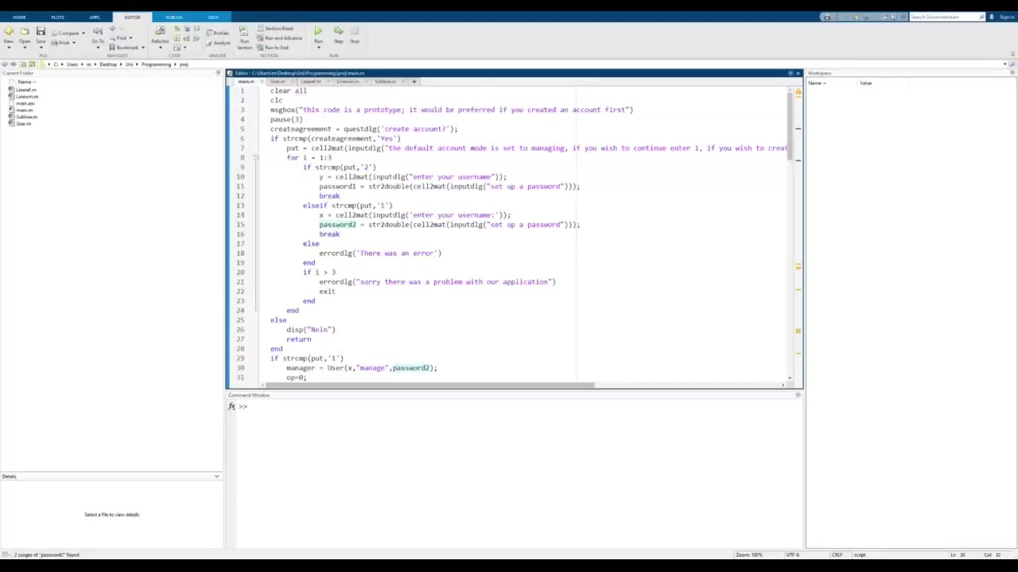1018x572 pixels.
Task: Add a new editor tab with plus button
Action: coord(414,82)
